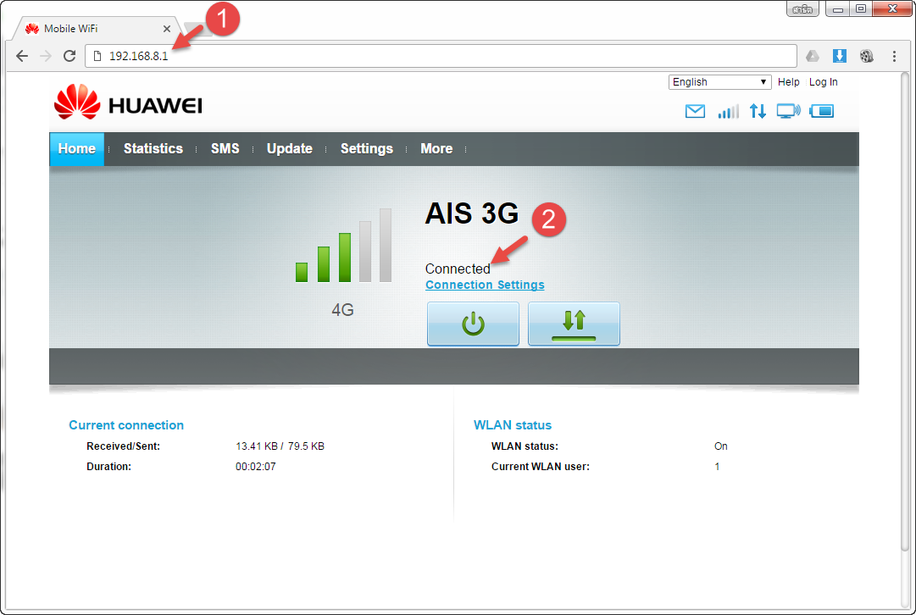Screen dimensions: 916x615
Task: Open the Chrome three-dot menu
Action: click(894, 56)
